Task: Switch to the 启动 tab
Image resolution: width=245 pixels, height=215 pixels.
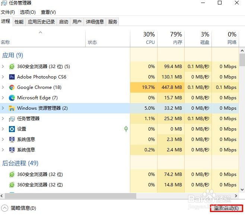Action: point(64,22)
